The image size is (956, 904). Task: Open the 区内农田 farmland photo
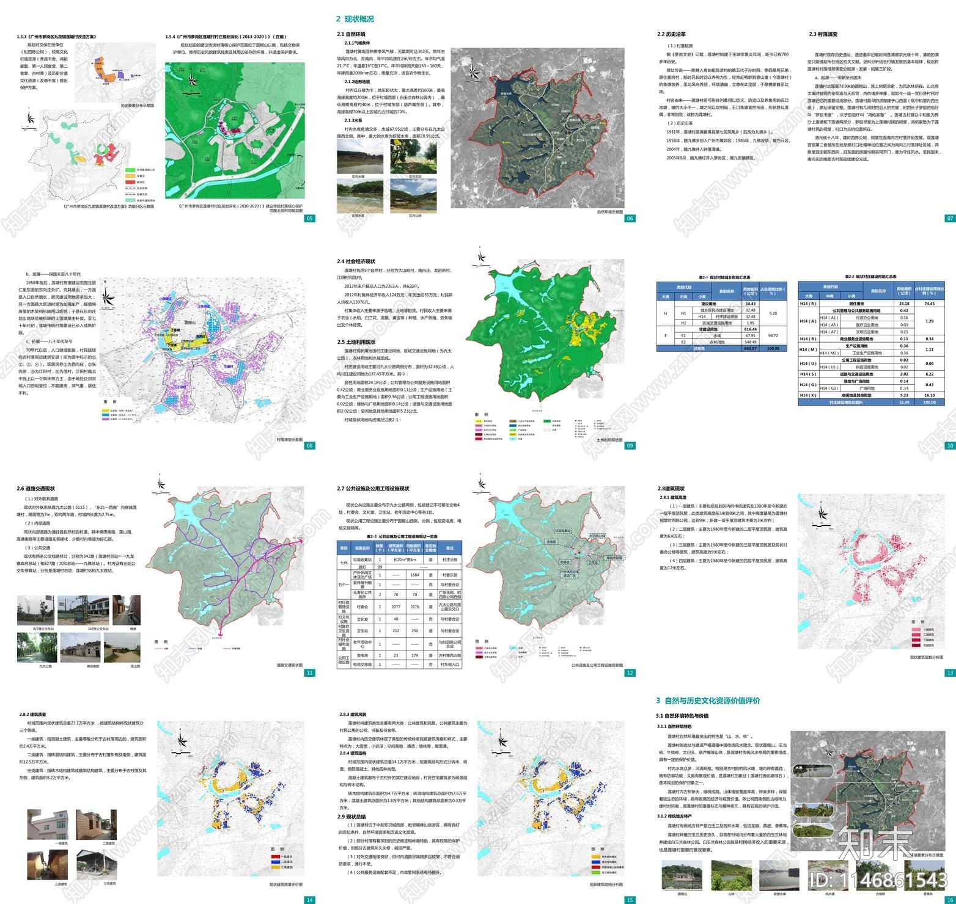414,156
